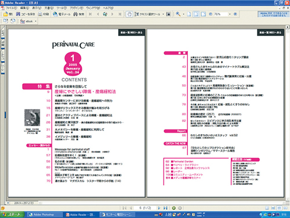Viewport: 290px width, 218px height.
Task: Send document via the email icon
Action: [55, 14]
